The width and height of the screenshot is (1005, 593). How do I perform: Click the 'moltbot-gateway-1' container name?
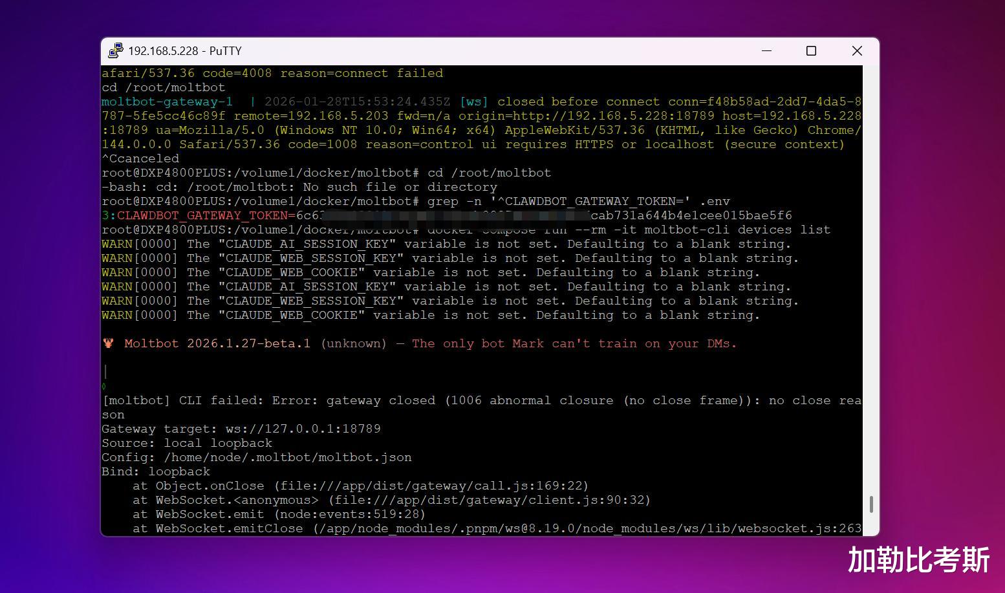coord(167,102)
